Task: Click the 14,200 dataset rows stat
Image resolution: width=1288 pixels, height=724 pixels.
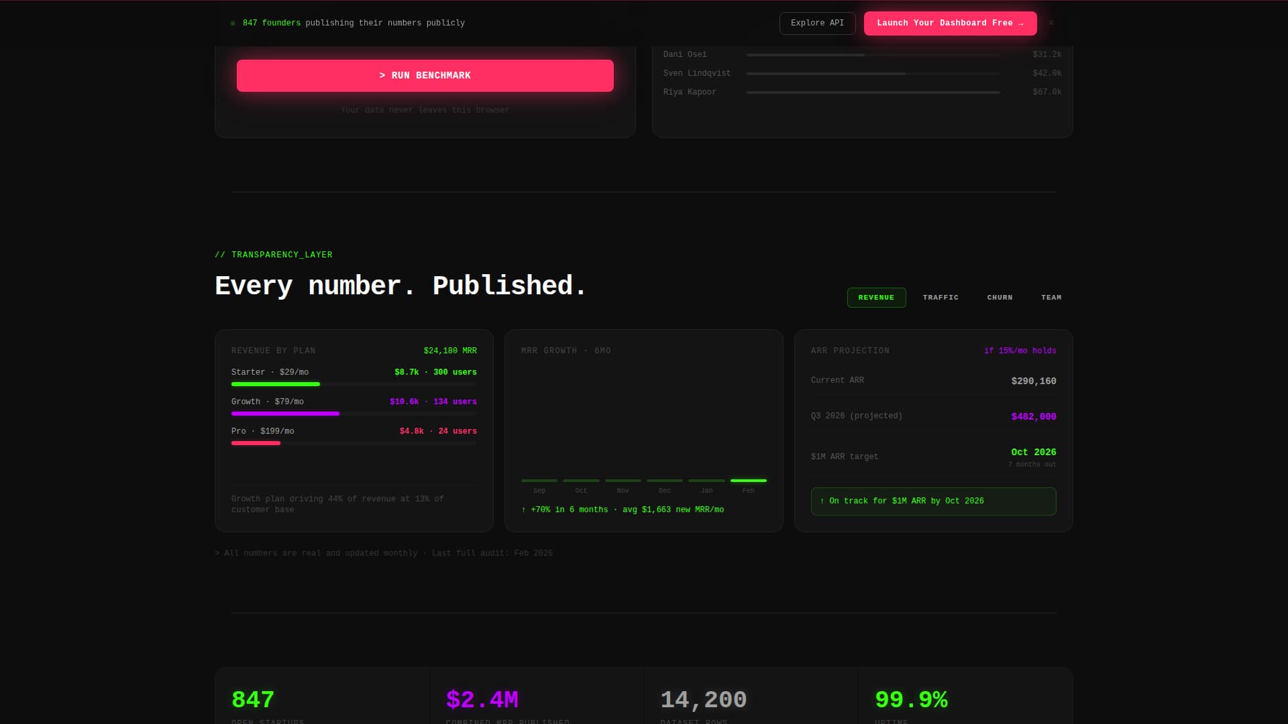Action: click(703, 700)
